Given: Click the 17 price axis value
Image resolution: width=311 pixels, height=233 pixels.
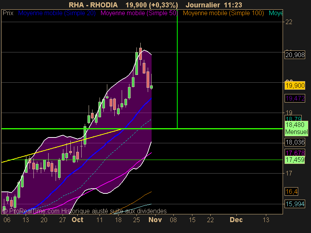Looking at the screenshot, I should pyautogui.click(x=289, y=173).
